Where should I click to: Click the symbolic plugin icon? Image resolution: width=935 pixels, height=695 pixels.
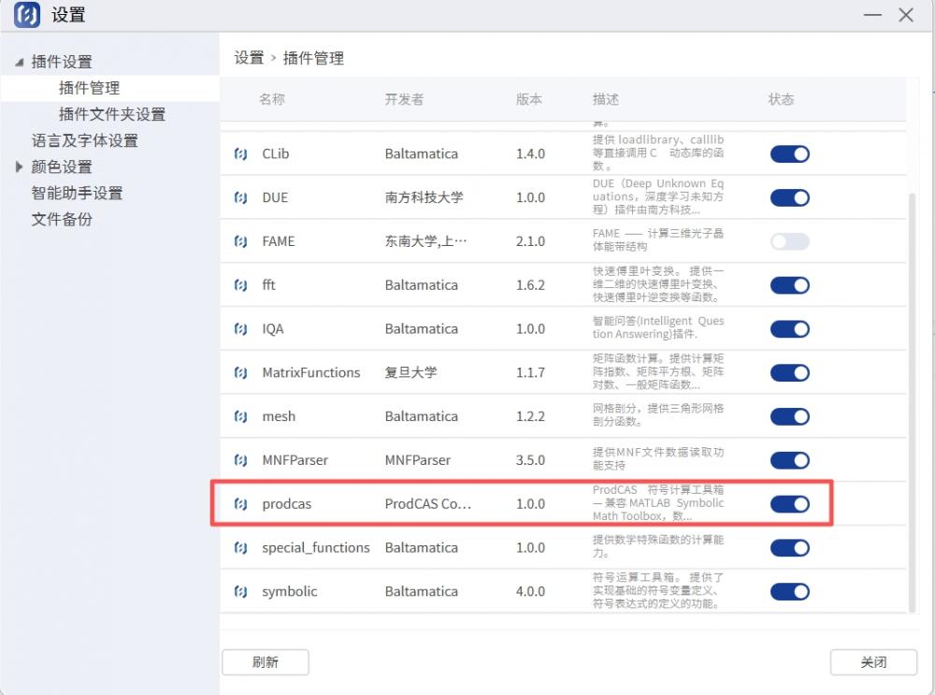pyautogui.click(x=240, y=592)
